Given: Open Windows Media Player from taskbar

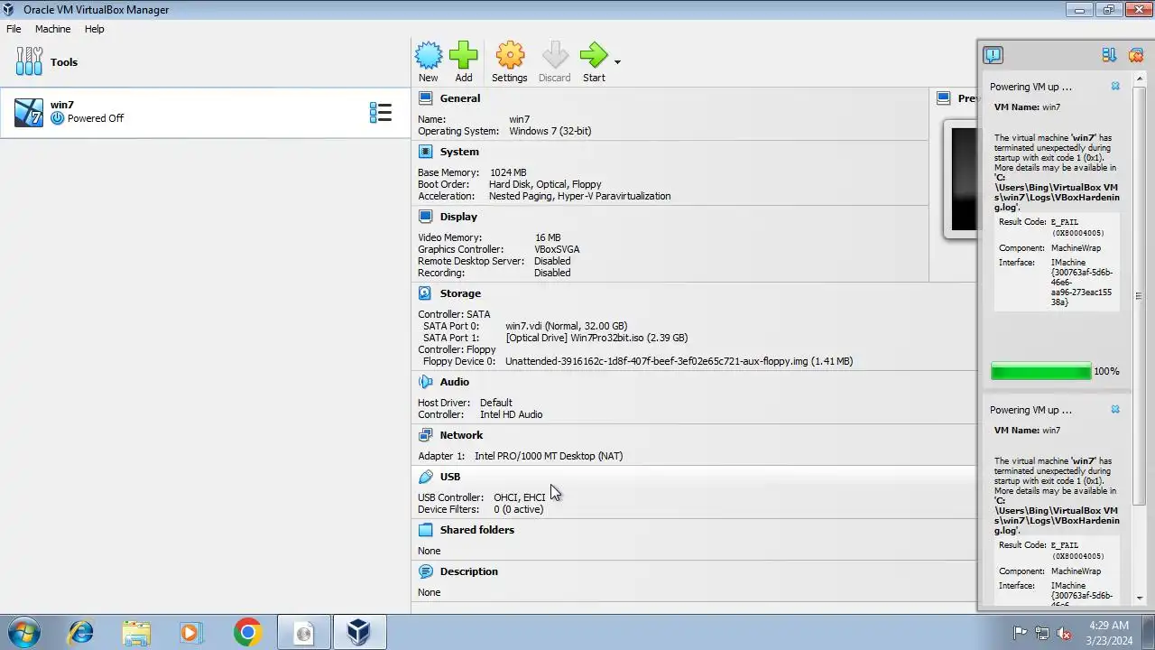Looking at the screenshot, I should [x=190, y=633].
